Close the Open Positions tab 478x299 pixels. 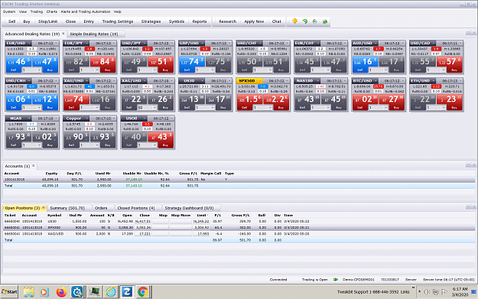(44, 208)
